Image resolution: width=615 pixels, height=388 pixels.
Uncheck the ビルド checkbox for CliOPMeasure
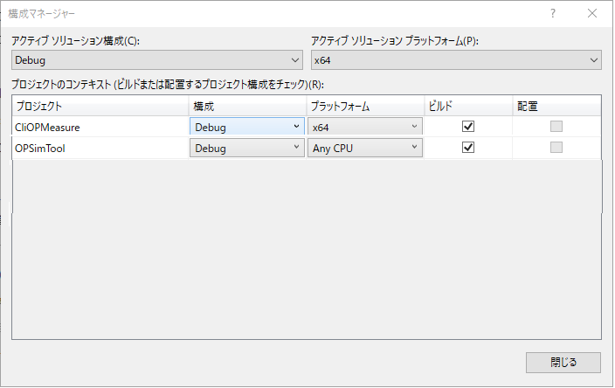click(468, 127)
